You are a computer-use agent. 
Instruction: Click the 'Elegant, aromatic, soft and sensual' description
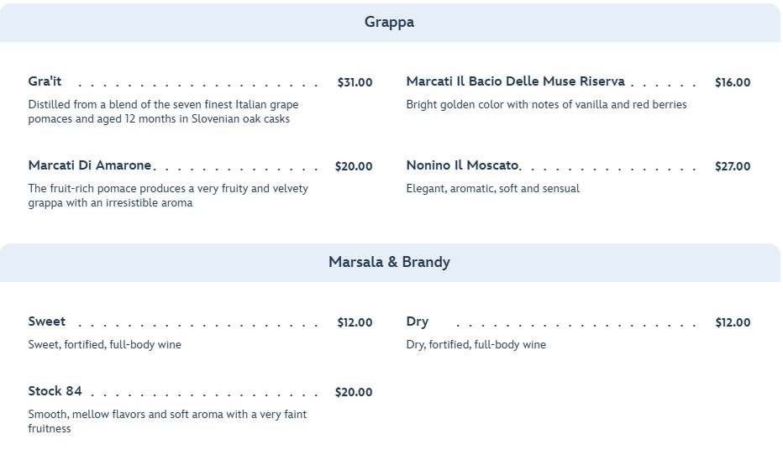click(x=492, y=189)
